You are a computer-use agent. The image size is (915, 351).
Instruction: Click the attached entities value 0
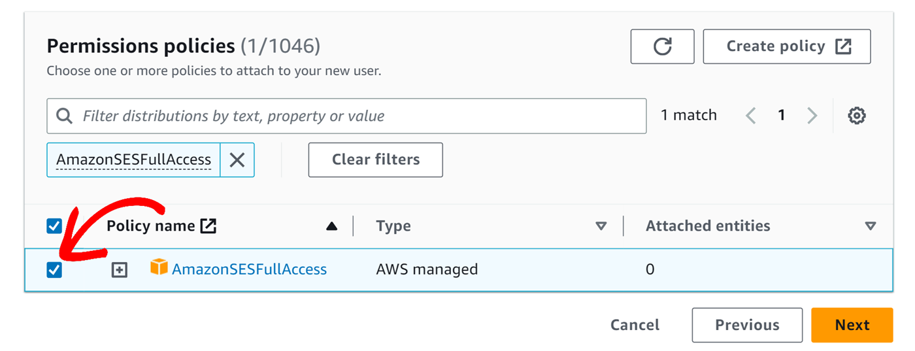click(650, 269)
